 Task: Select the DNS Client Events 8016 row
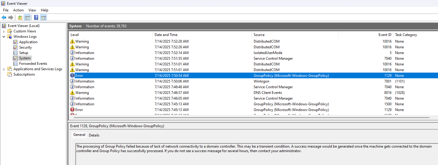[x=253, y=93]
